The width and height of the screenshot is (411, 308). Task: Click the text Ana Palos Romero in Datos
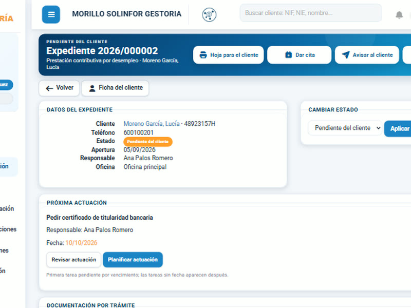pyautogui.click(x=148, y=158)
